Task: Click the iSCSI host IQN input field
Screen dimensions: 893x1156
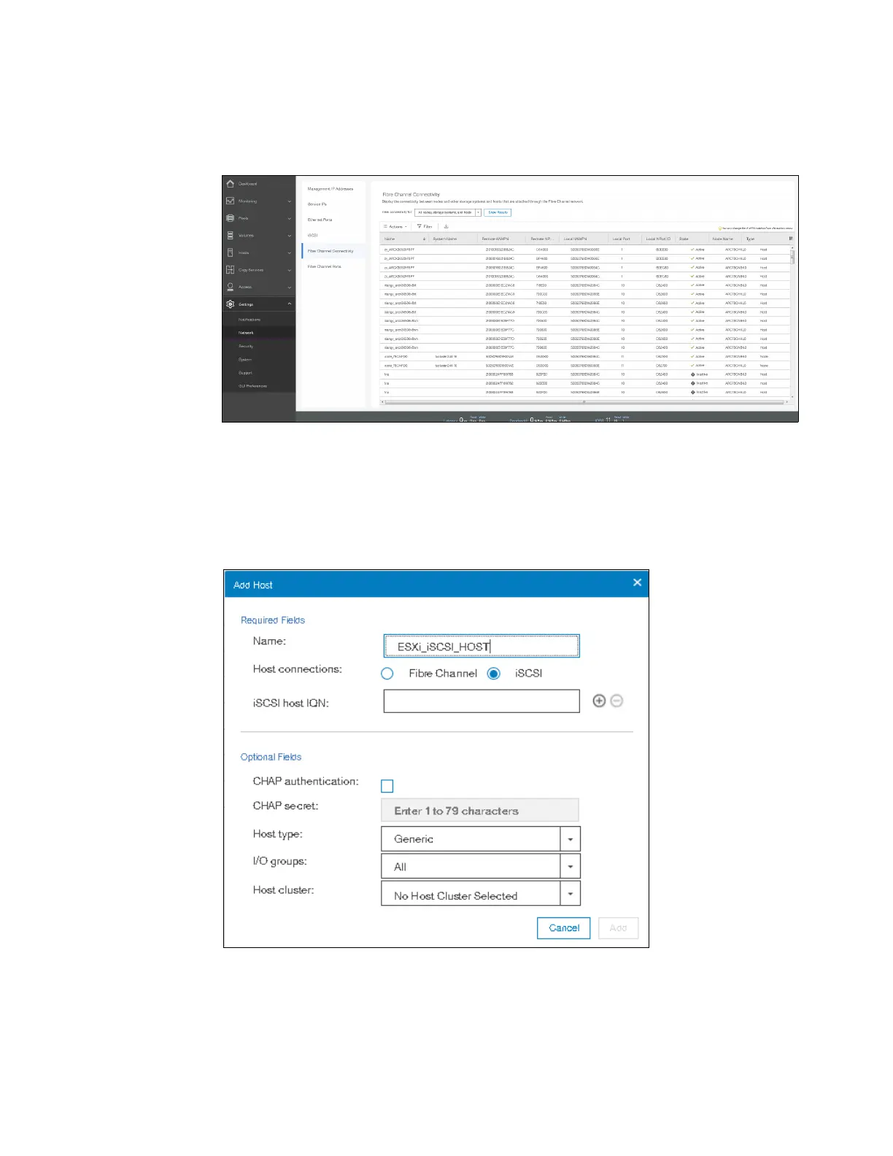Action: click(482, 701)
